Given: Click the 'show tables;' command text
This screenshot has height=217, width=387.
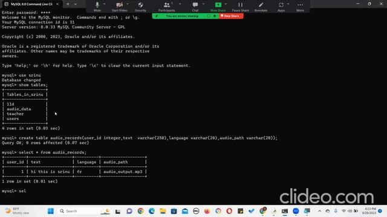Looking at the screenshot, I should (x=33, y=85).
